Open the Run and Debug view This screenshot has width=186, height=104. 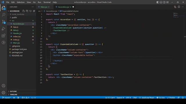click(3, 29)
